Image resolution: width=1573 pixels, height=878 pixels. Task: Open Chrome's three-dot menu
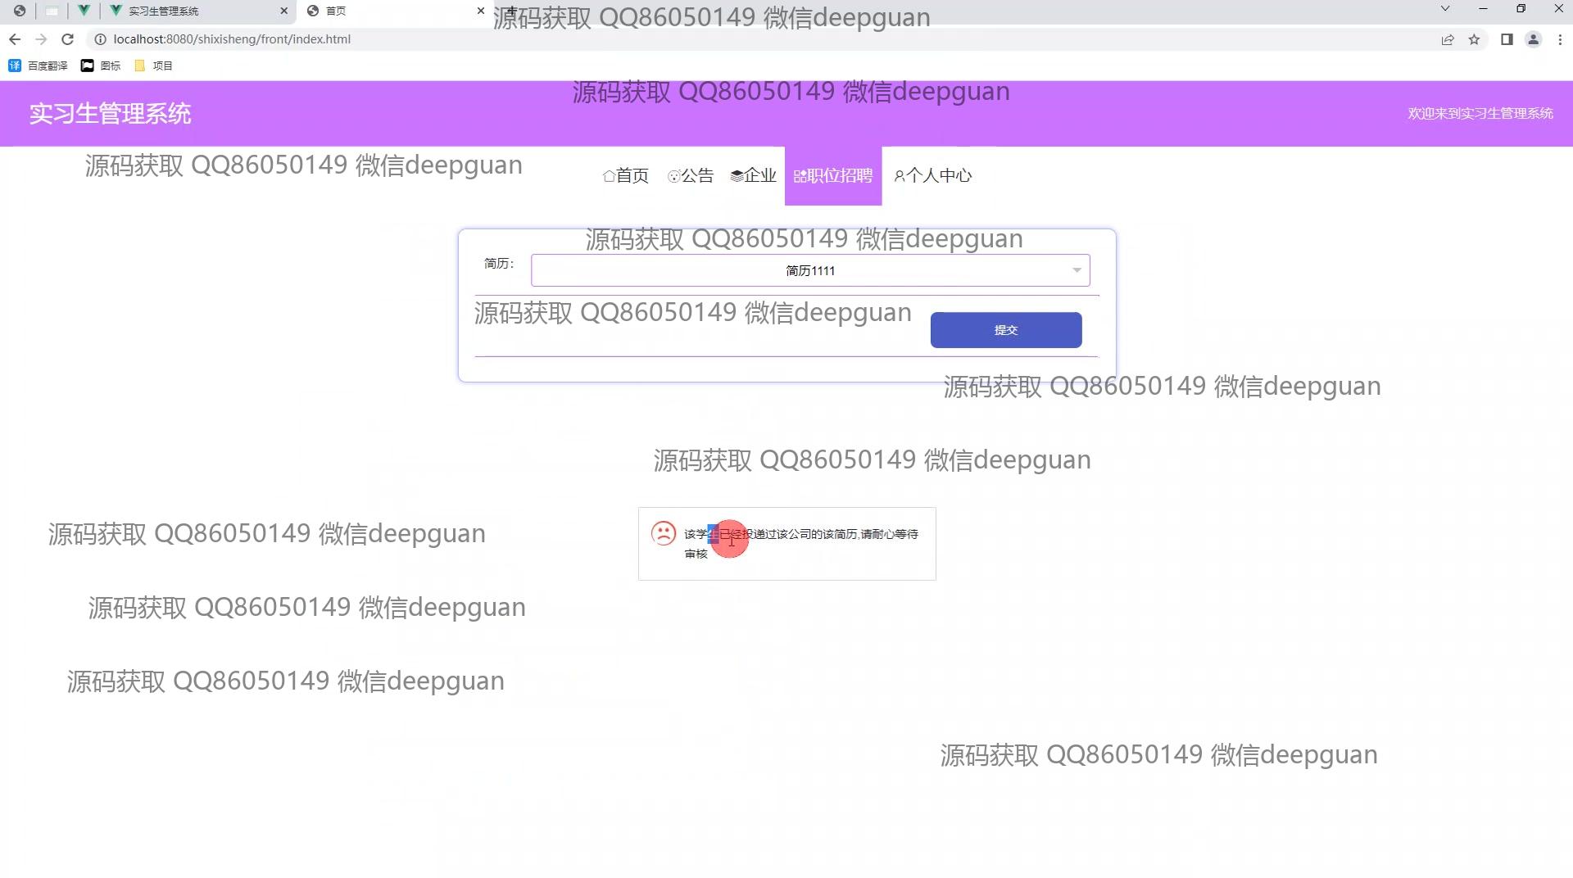click(x=1560, y=39)
